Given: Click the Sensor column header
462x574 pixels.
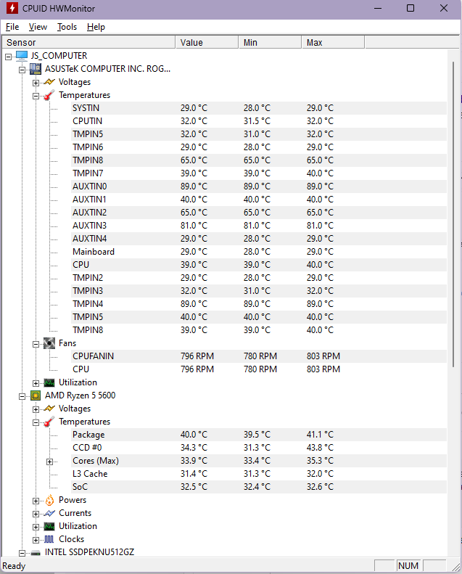Looking at the screenshot, I should 88,43.
